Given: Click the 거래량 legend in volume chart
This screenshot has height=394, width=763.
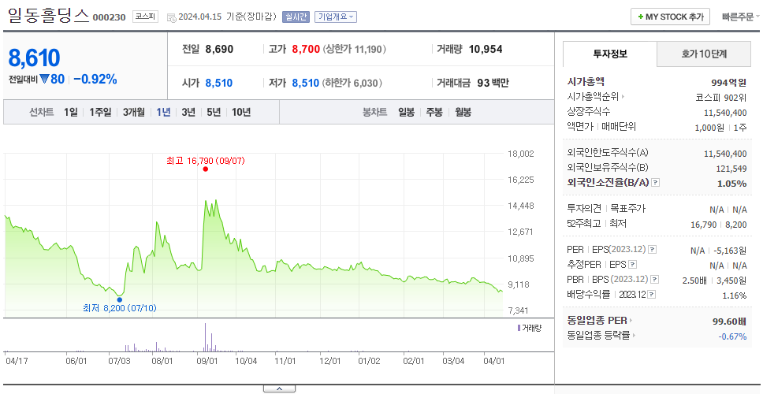Looking at the screenshot, I should tap(529, 328).
